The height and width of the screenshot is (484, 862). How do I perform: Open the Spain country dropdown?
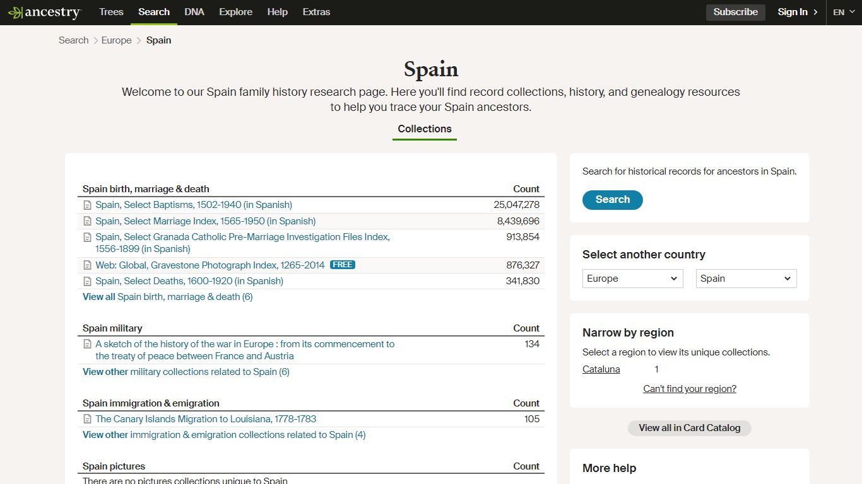coord(746,279)
